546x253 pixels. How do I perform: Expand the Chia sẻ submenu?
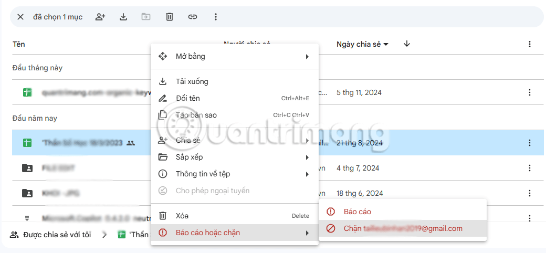point(234,141)
